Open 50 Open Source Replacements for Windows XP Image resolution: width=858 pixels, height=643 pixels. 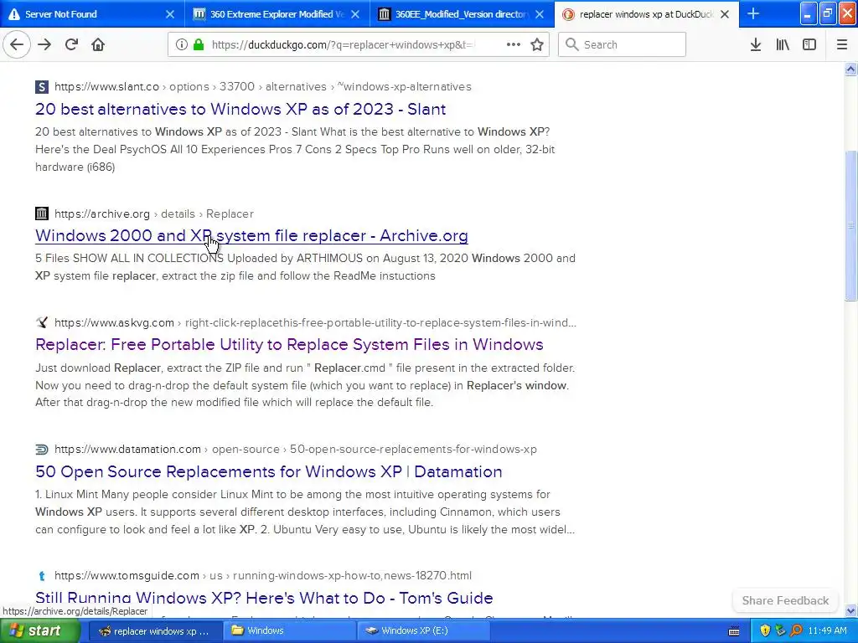[x=269, y=471]
